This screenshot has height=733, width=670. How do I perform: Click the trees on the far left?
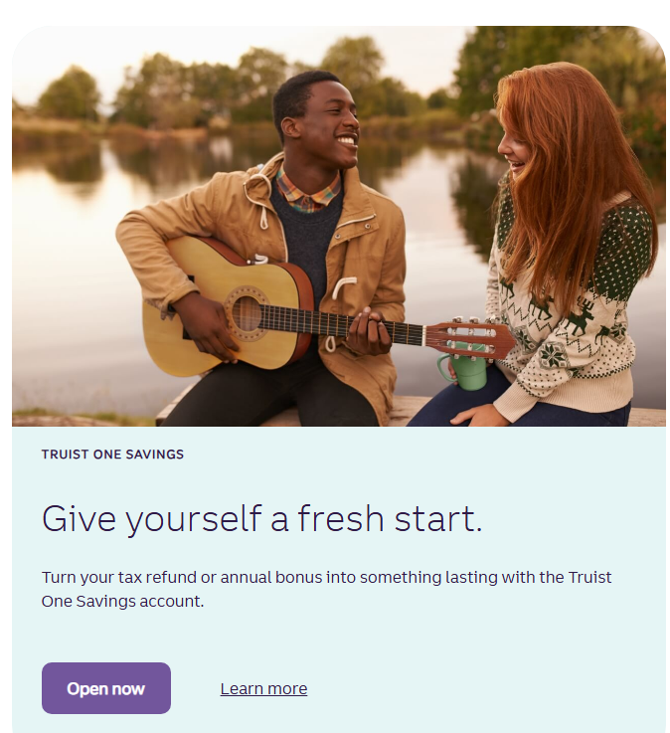[70, 92]
